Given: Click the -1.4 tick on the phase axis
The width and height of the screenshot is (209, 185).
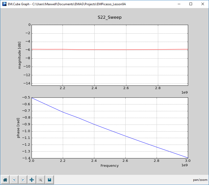Looking at the screenshot, I should tap(26, 158).
